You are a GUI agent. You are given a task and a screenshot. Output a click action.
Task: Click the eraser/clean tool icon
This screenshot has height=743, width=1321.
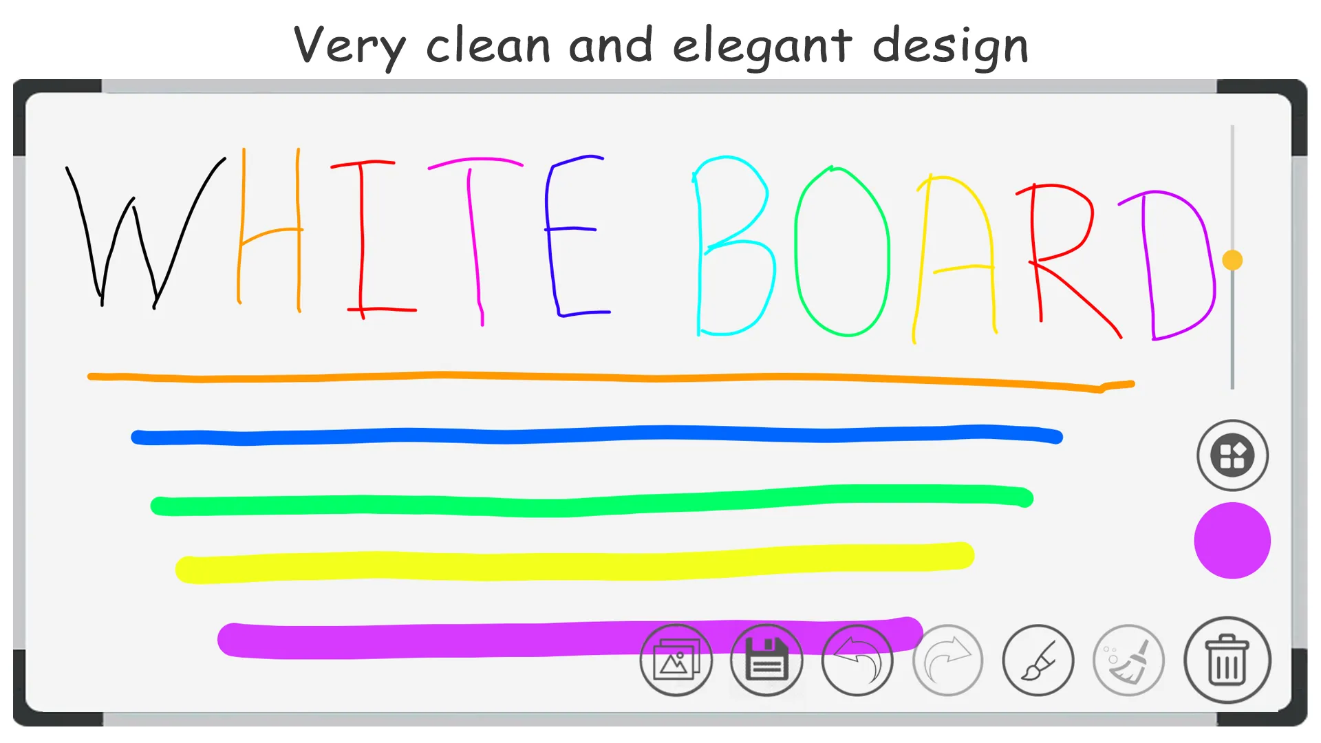click(1128, 660)
